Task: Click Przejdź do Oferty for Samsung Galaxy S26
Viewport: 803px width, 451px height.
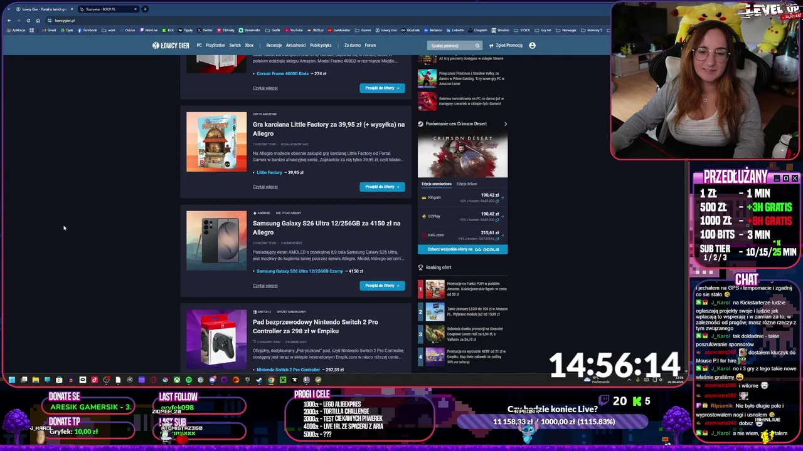Action: [x=382, y=286]
